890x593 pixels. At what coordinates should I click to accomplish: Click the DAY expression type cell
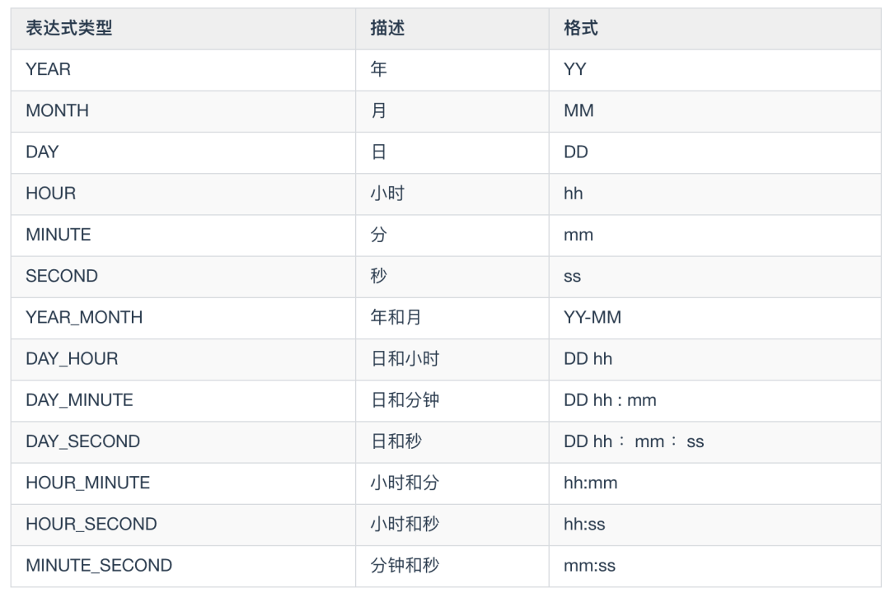[42, 152]
